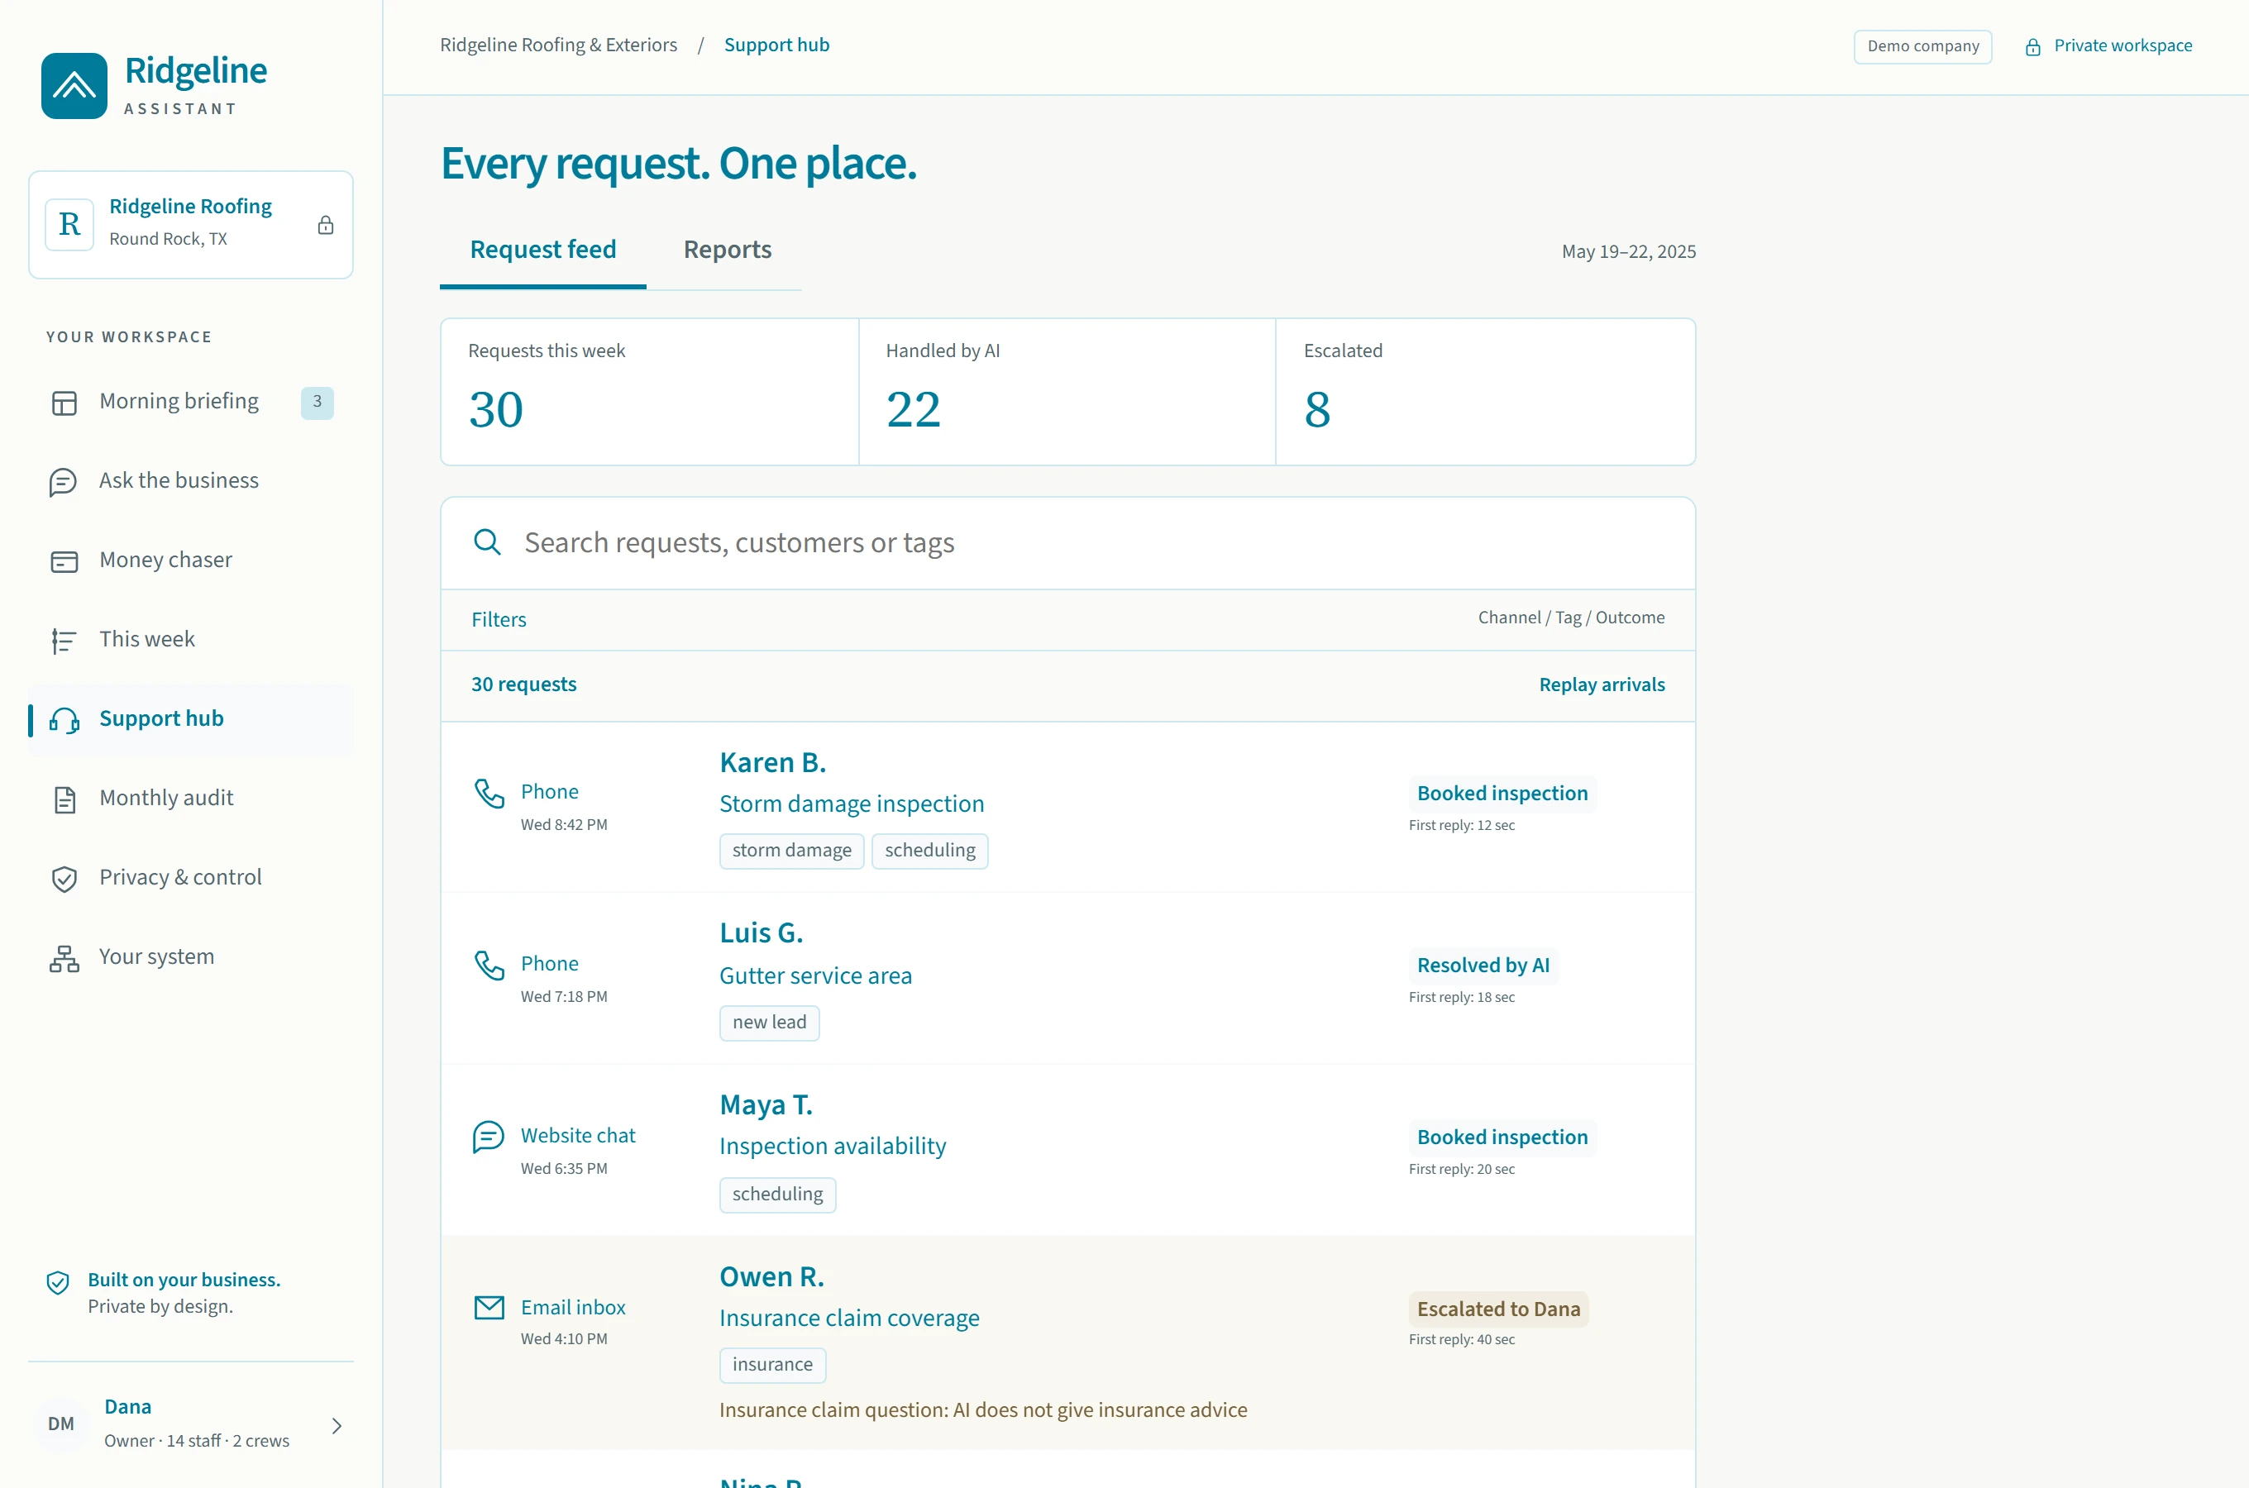Open Ask the business in the sidebar

(x=191, y=481)
